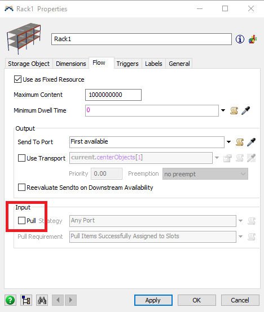264x312 pixels.
Task: Click the code scroll icon for Minimum Dwell Time
Action: pos(234,110)
